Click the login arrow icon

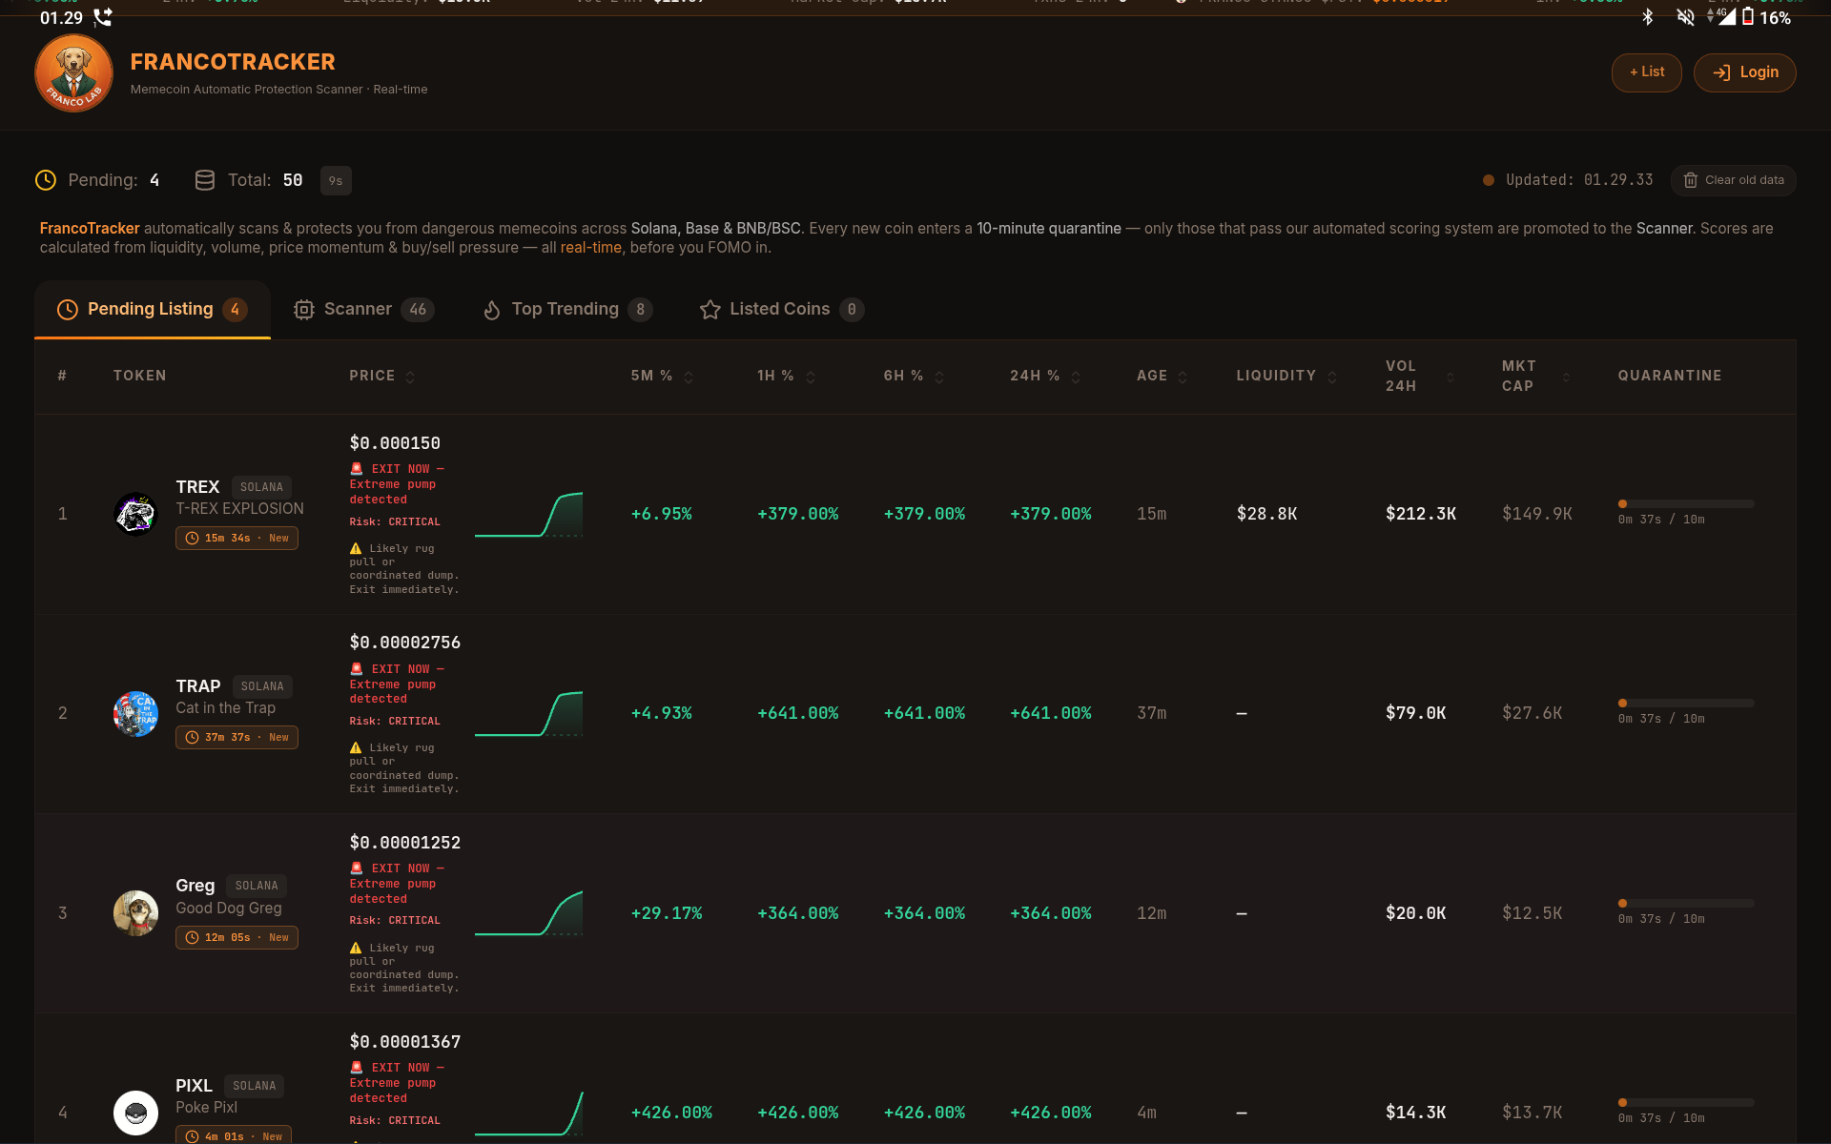pos(1721,72)
